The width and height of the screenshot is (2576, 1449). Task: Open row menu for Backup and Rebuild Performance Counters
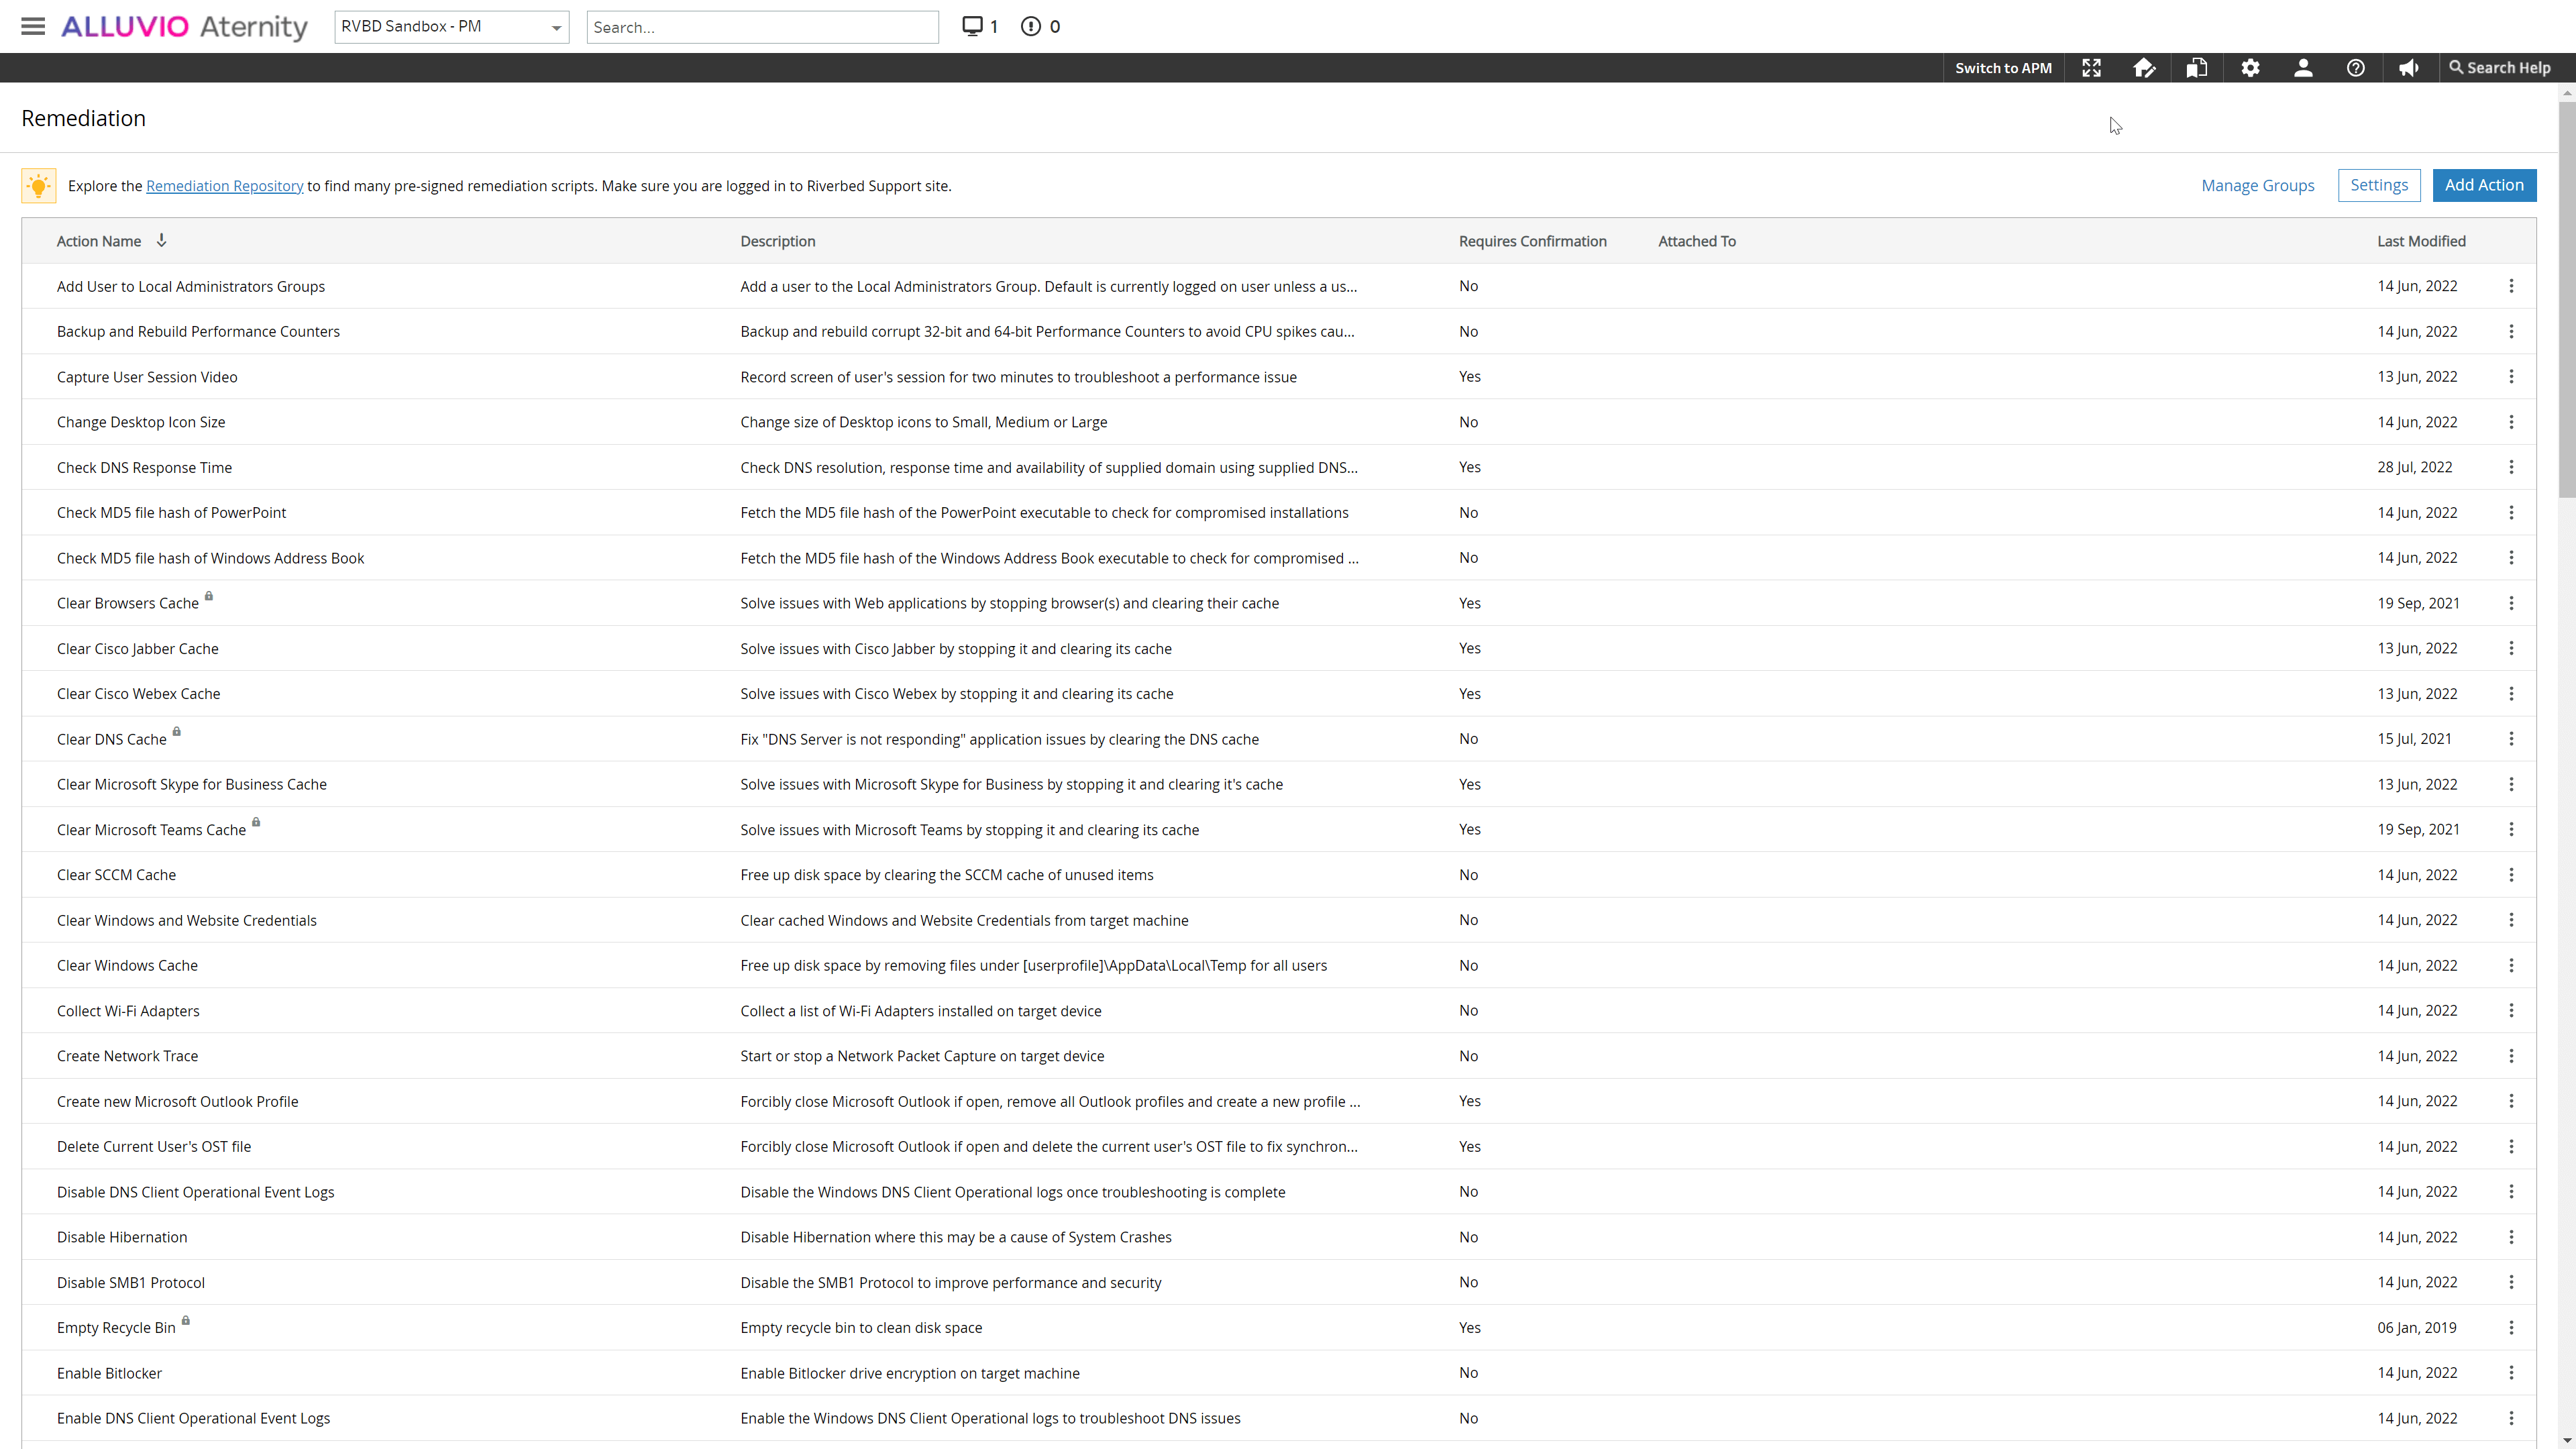2511,331
